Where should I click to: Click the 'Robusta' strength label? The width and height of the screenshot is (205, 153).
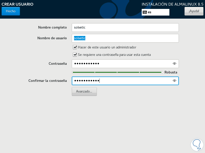point(171,72)
